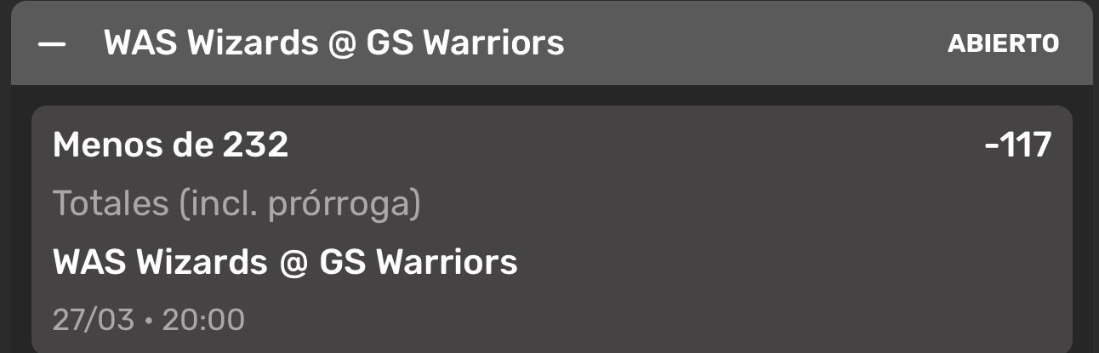Click GS Warriors in the header bar

tap(464, 43)
